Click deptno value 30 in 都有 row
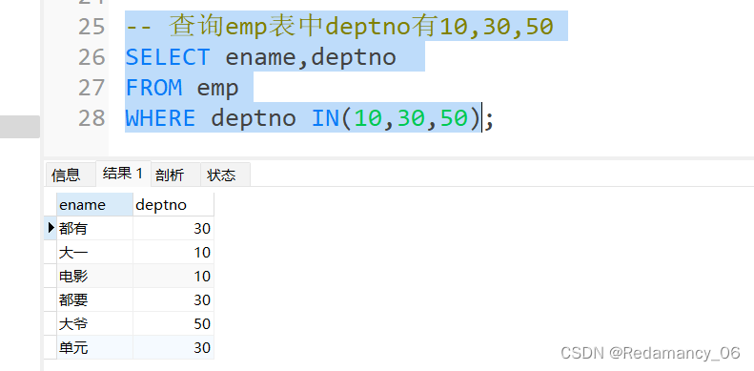Screen dimensions: 754x371 coord(173,228)
